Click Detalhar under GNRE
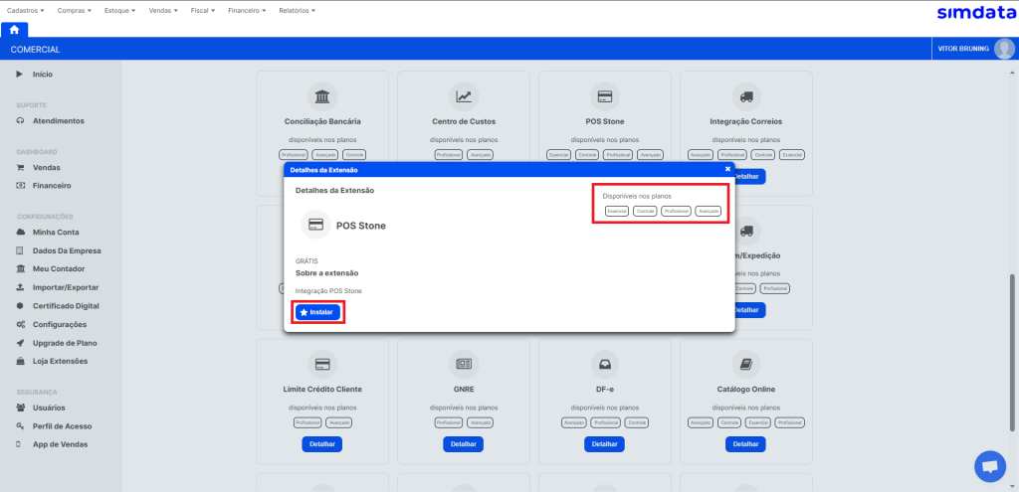 click(x=464, y=444)
